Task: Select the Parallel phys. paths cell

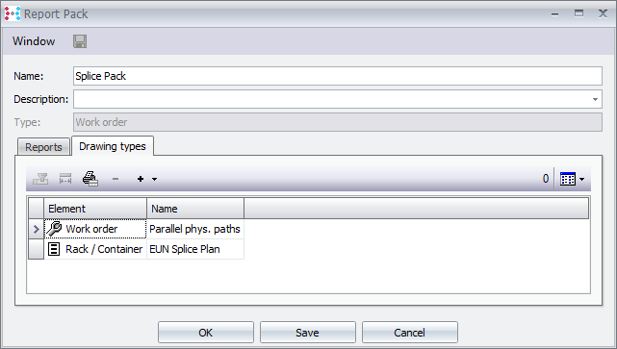Action: coord(195,229)
